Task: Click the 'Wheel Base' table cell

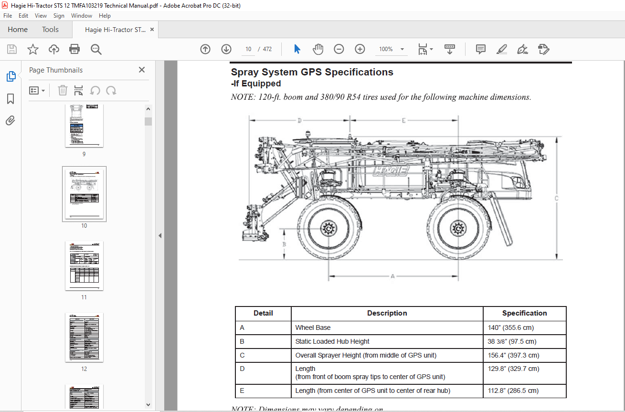Action: (x=387, y=327)
